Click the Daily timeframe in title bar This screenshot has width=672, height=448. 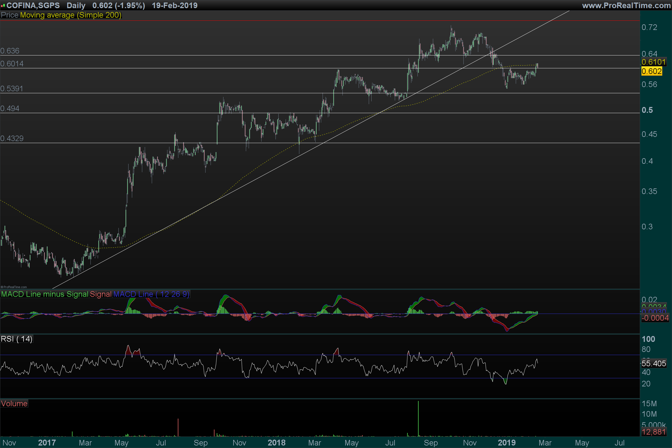tap(76, 5)
